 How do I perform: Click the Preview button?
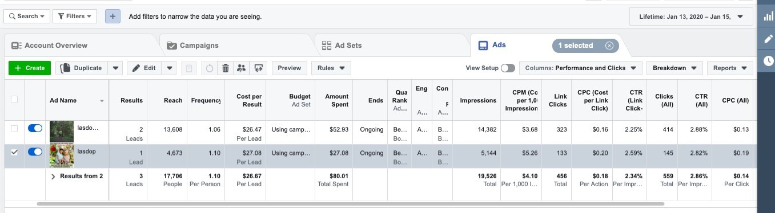point(290,68)
